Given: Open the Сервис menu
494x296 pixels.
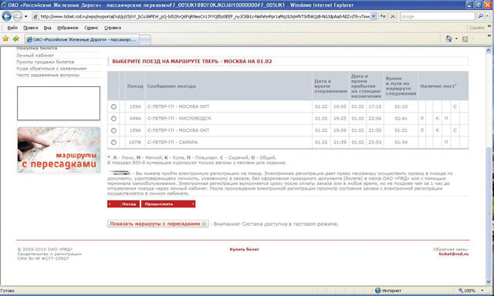Looking at the screenshot, I should point(91,28).
